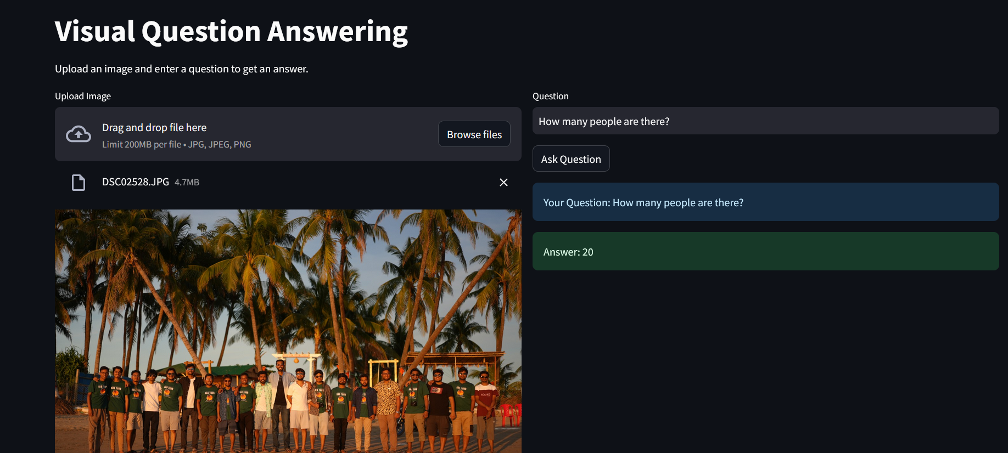Image resolution: width=1008 pixels, height=453 pixels.
Task: Click the Upload Image label
Action: click(x=83, y=97)
